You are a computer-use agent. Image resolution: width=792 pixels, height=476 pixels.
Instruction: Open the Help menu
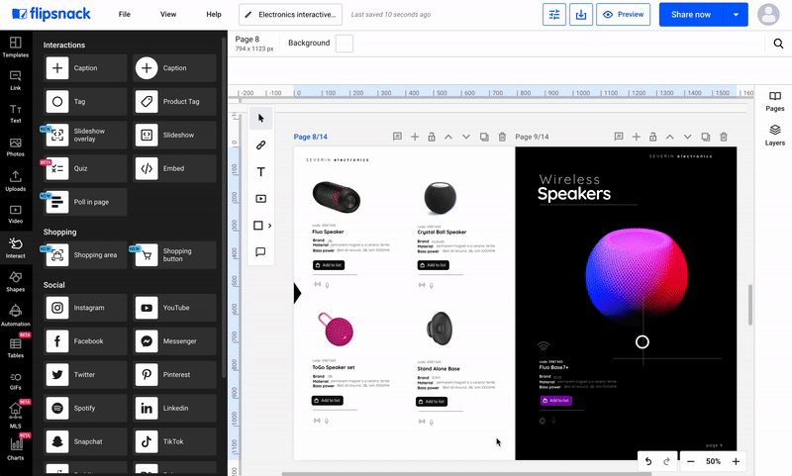click(214, 14)
